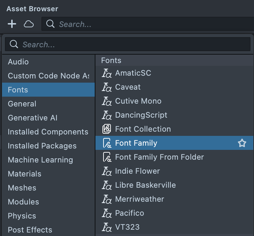
Task: Select Custom Code Node category
Action: pos(48,76)
